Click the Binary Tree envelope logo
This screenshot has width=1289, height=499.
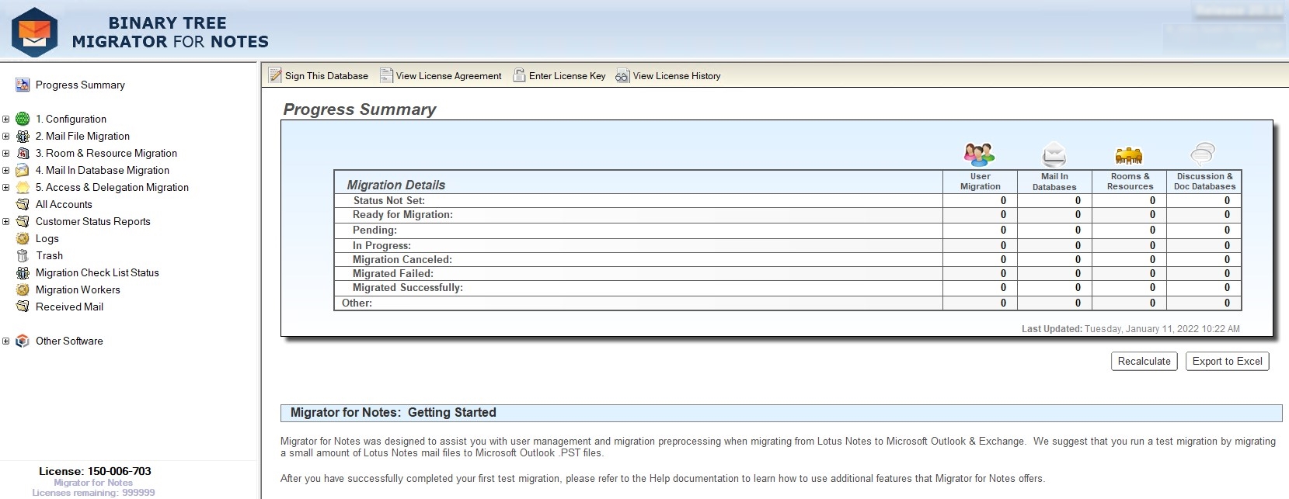(x=35, y=33)
